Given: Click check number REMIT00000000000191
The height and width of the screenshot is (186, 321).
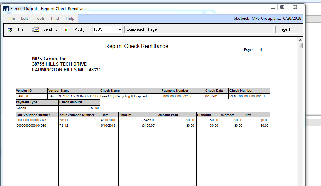Looking at the screenshot, I should [247, 96].
